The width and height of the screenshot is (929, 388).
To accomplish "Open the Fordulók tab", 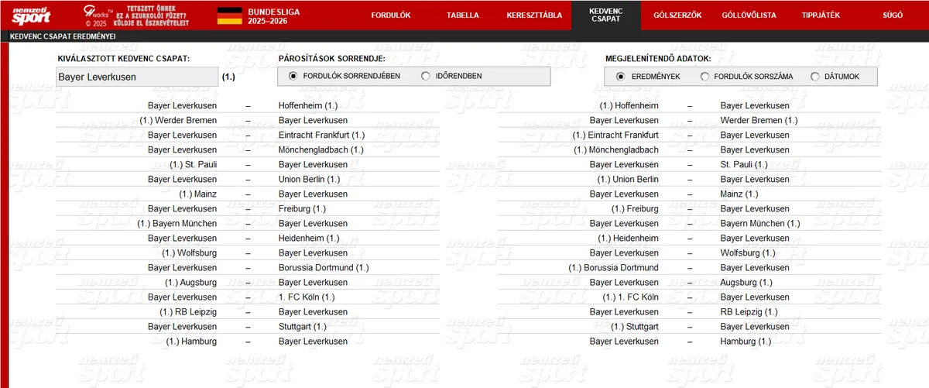I will [x=390, y=15].
